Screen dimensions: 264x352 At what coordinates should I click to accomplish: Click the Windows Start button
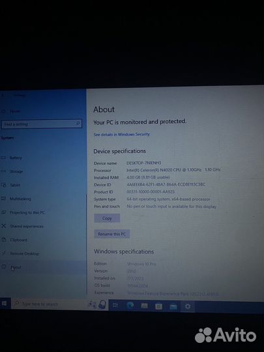5,304
